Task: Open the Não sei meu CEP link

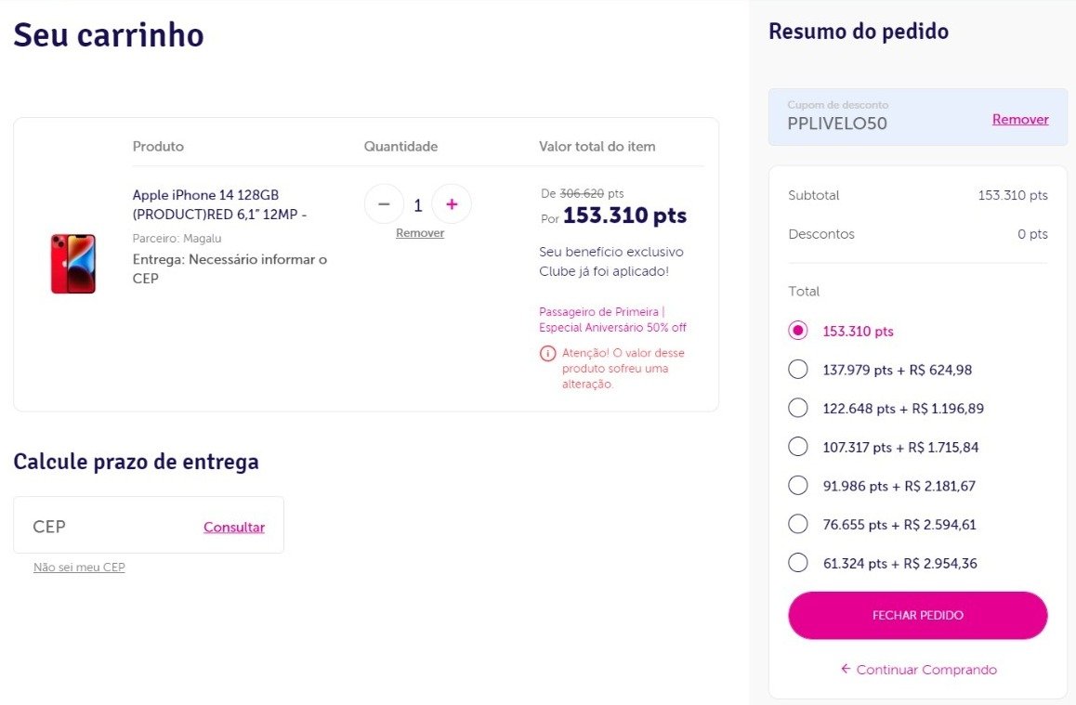Action: click(x=79, y=568)
